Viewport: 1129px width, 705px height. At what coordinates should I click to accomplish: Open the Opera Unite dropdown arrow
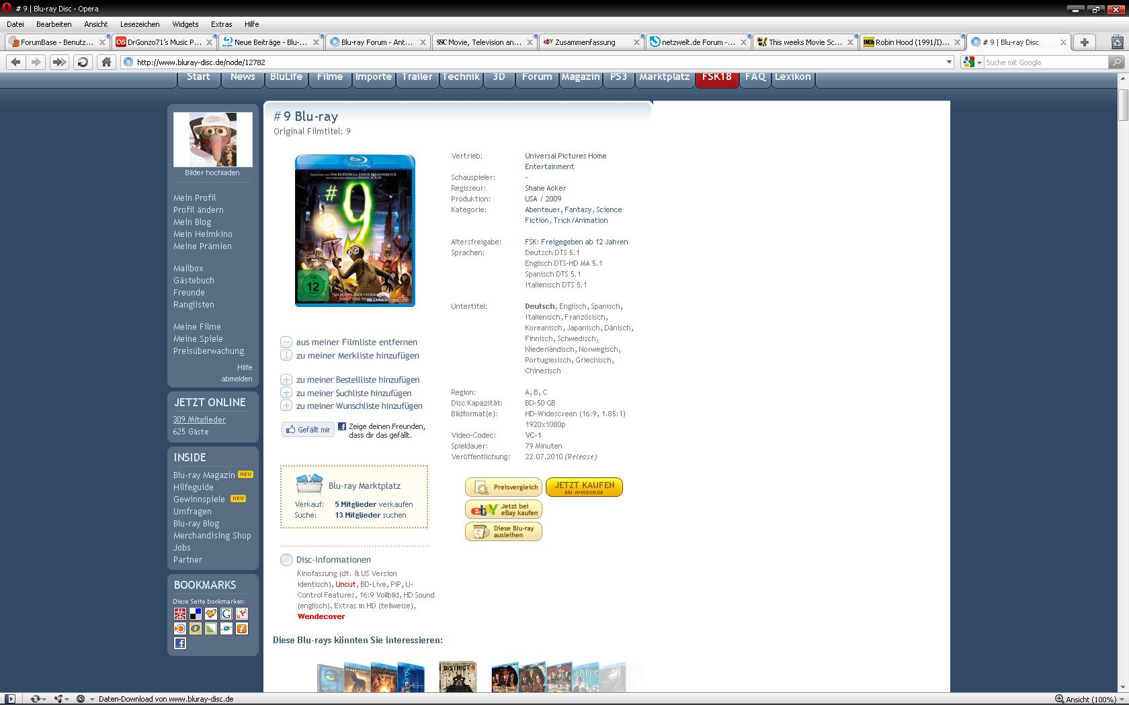(67, 700)
